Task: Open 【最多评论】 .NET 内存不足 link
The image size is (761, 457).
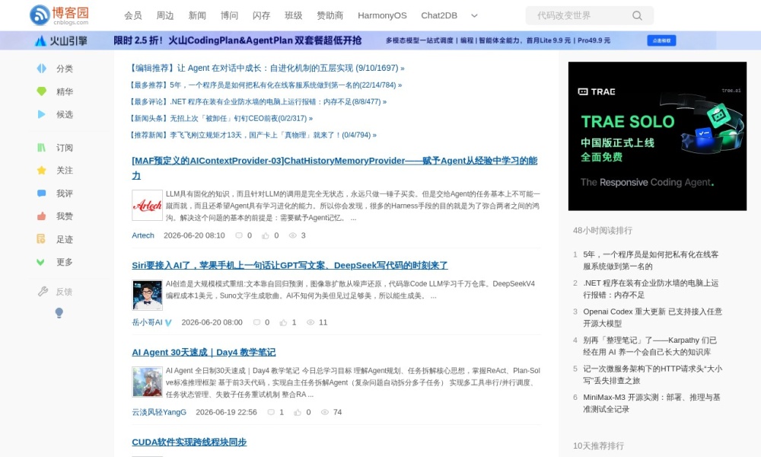Action: pyautogui.click(x=258, y=101)
